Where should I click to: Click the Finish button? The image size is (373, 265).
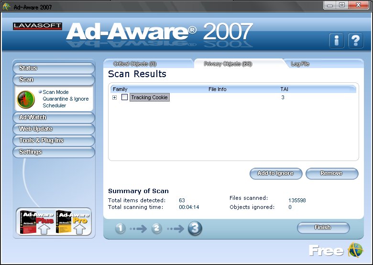(323, 228)
